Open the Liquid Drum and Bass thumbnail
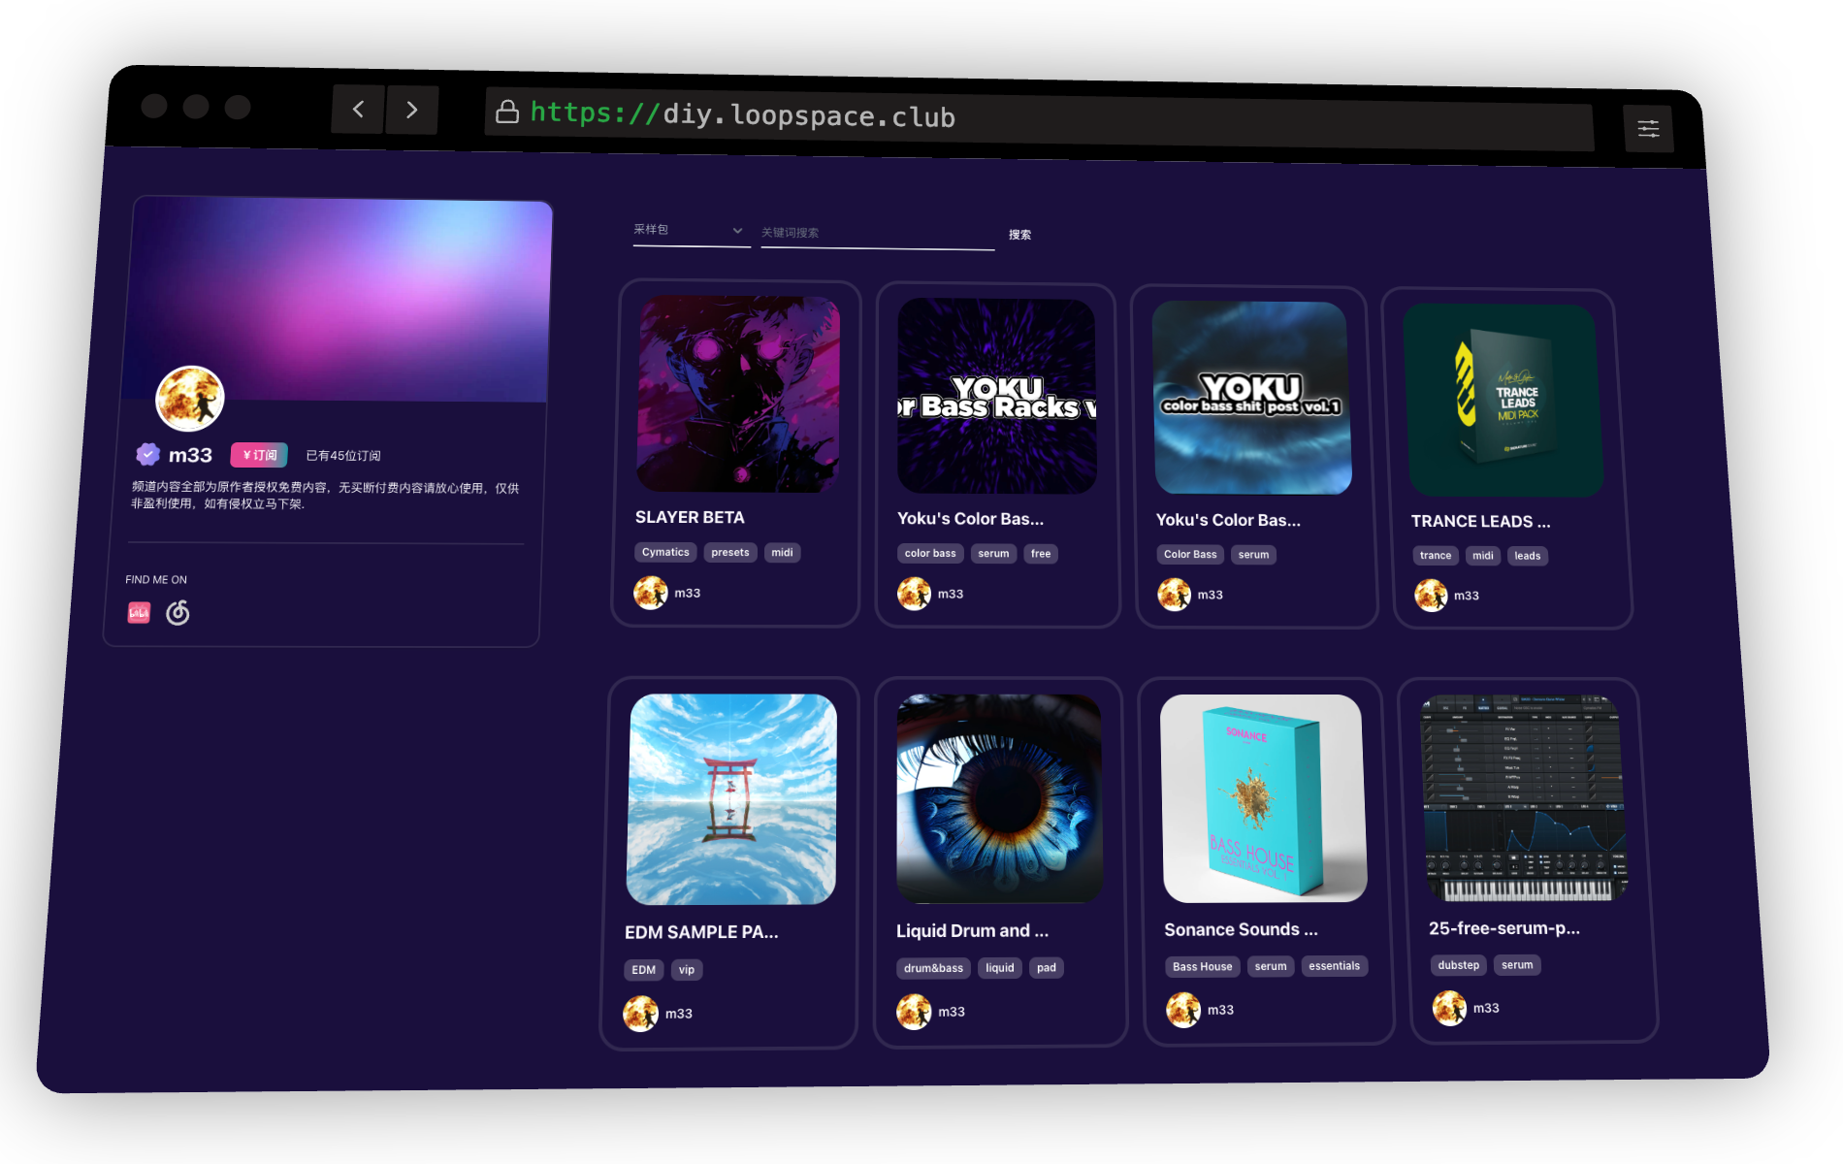Viewport: 1843px width, 1164px height. (x=997, y=795)
